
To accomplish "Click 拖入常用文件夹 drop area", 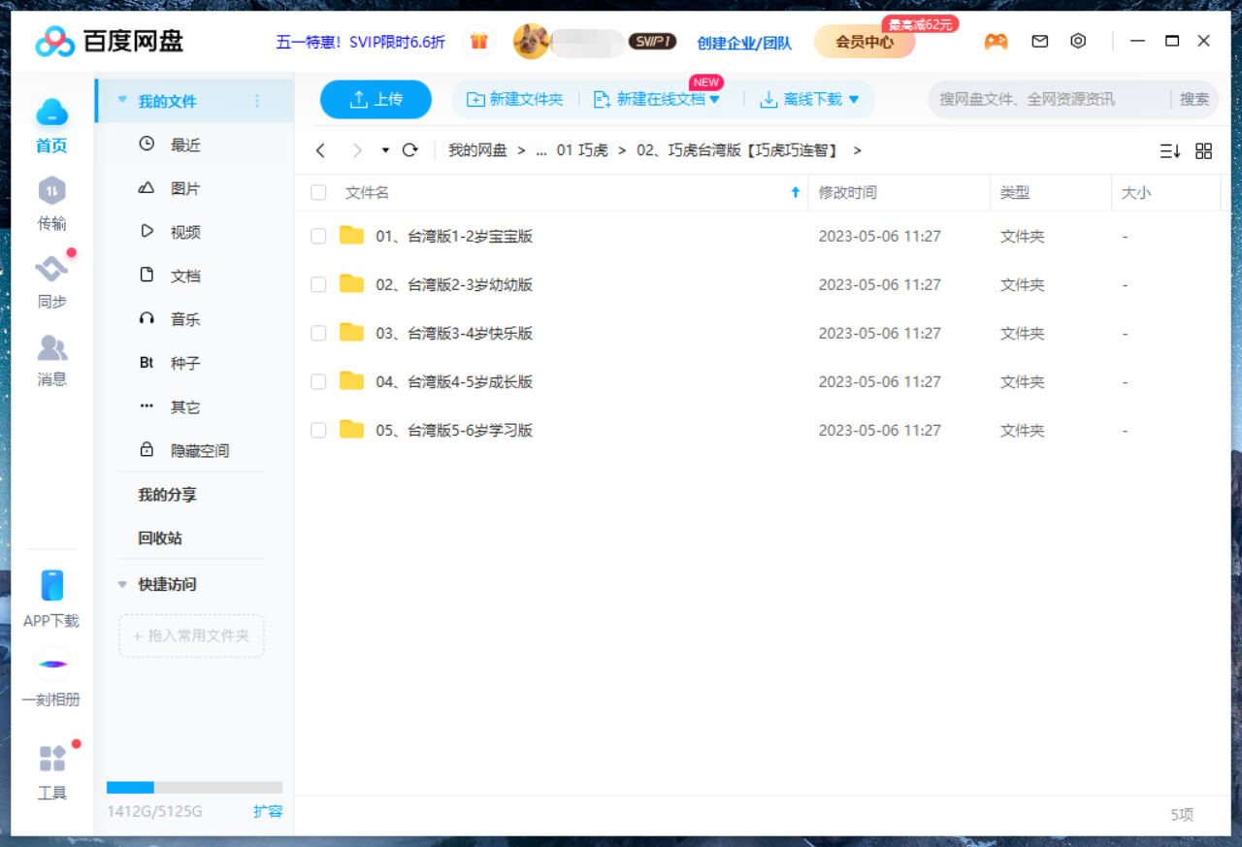I will click(x=191, y=635).
